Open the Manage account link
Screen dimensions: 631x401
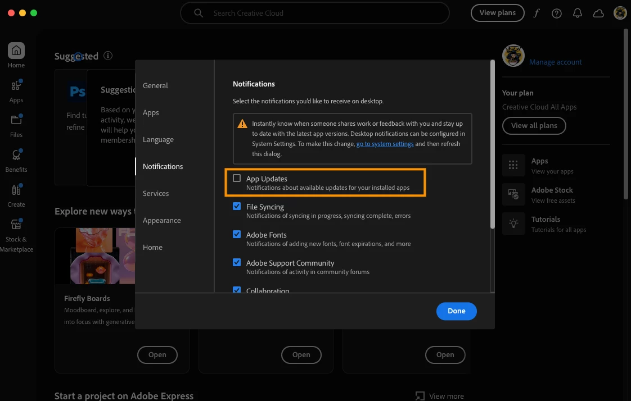555,62
